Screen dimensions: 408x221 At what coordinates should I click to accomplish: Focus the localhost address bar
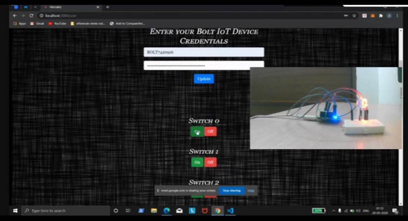[x=190, y=16]
